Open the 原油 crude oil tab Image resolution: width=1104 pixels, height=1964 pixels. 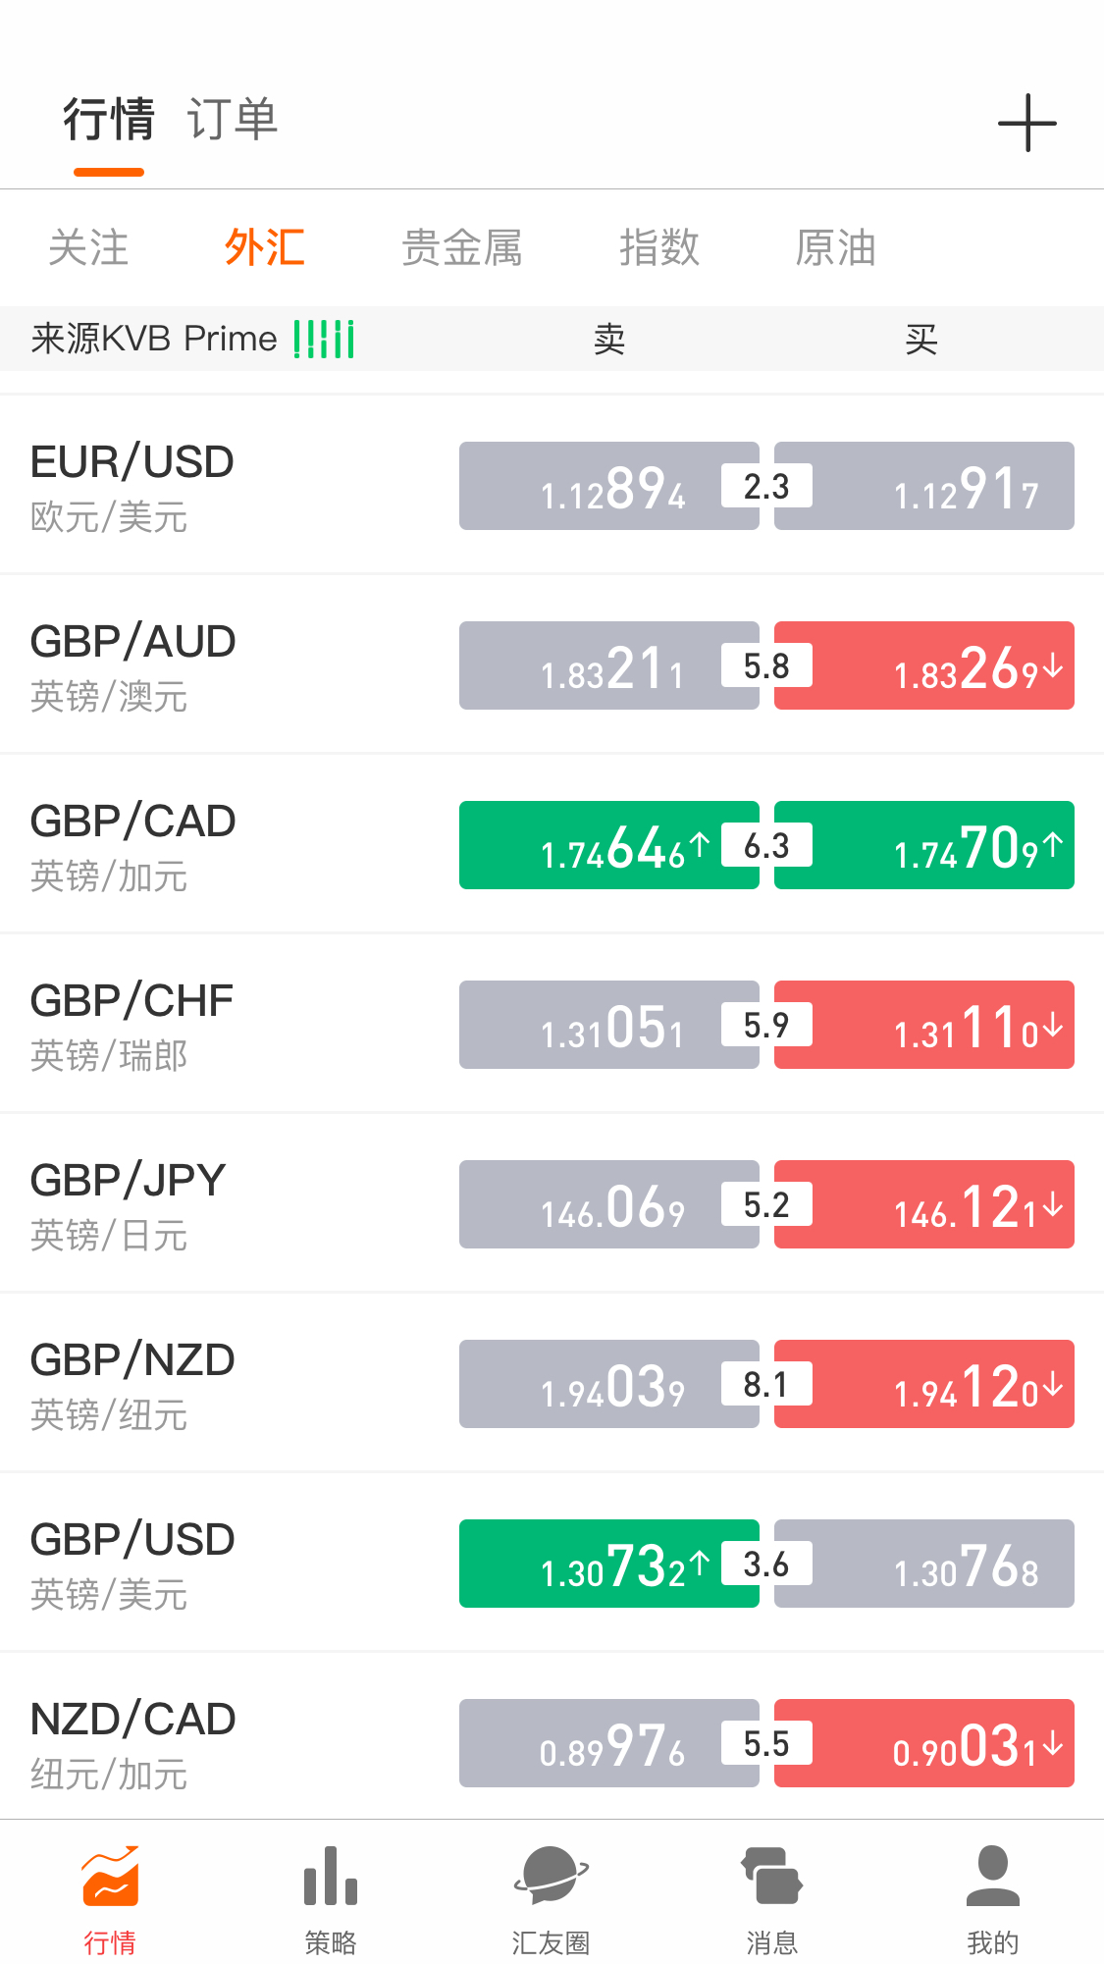click(835, 247)
